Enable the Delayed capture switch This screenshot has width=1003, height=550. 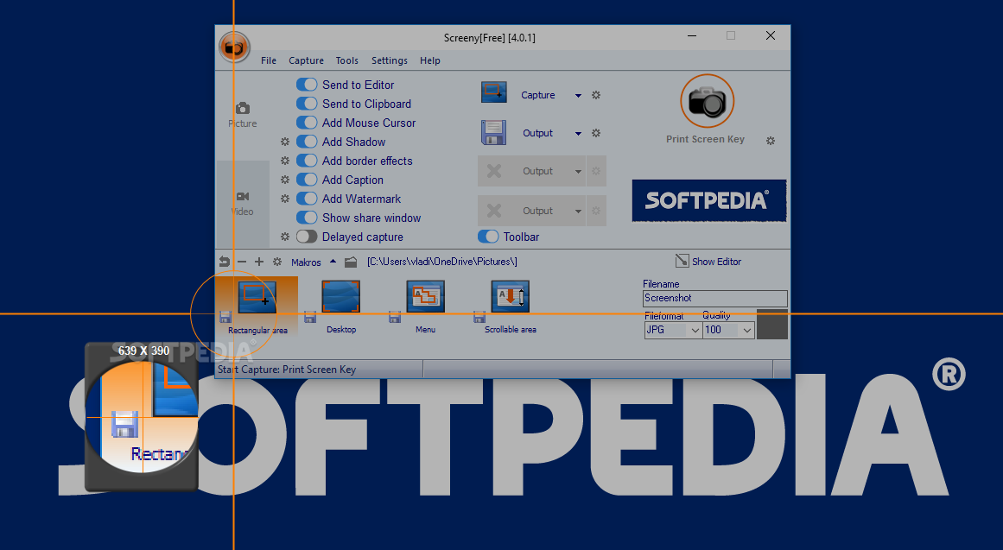[307, 237]
